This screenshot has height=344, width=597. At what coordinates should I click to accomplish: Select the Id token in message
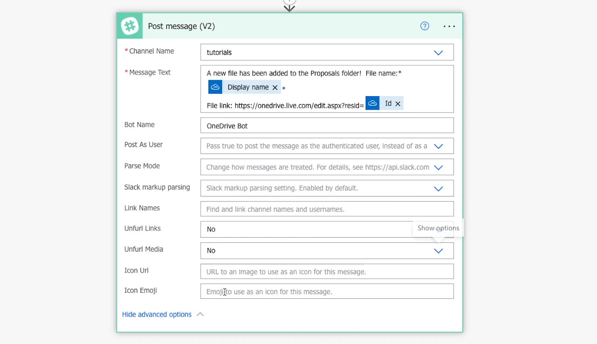(x=384, y=103)
